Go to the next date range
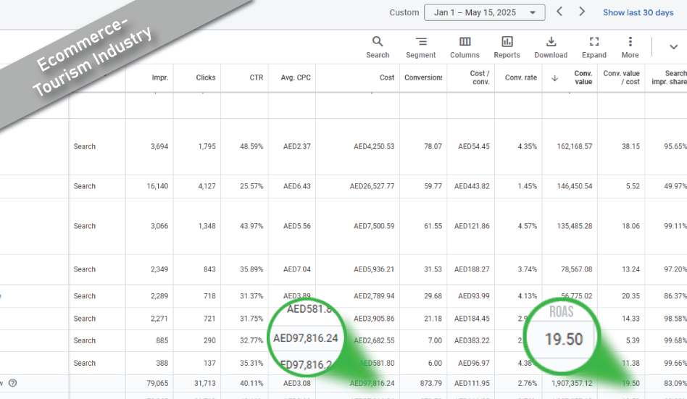Screen dimensions: 687x399 tap(582, 12)
